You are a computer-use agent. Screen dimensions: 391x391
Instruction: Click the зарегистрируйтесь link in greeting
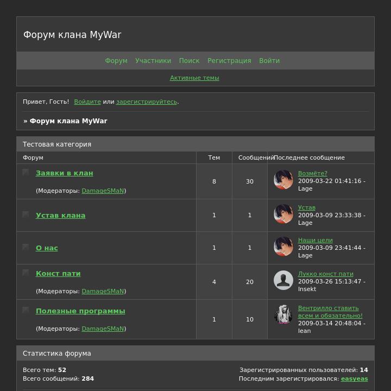(147, 102)
